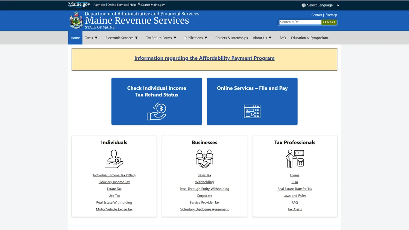Screen dimensions: 409x230
Task: Open the Tax Alerts link
Action: click(295, 209)
